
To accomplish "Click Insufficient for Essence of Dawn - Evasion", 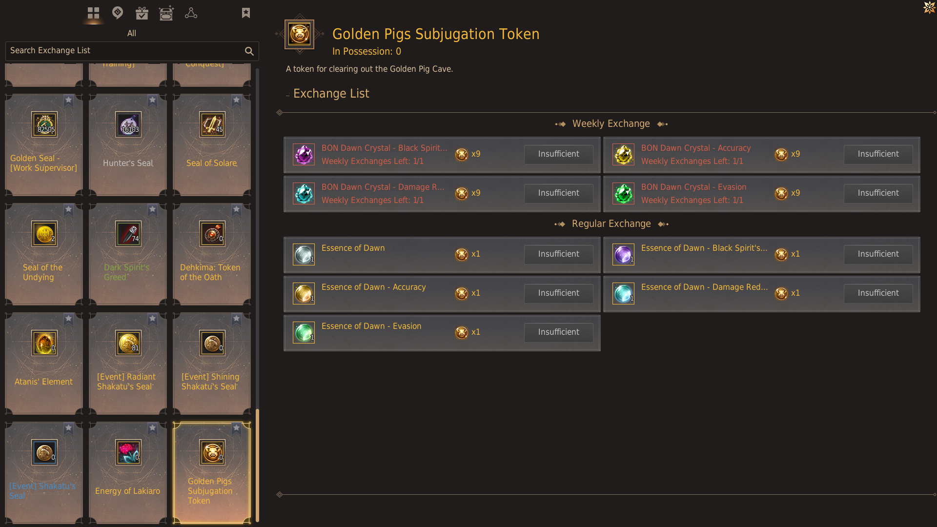I will (558, 332).
